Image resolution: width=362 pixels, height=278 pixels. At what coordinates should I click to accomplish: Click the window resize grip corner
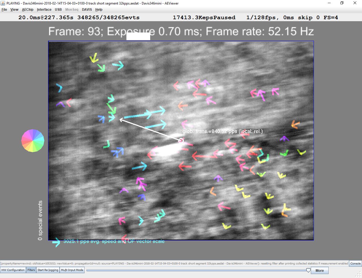point(359,275)
